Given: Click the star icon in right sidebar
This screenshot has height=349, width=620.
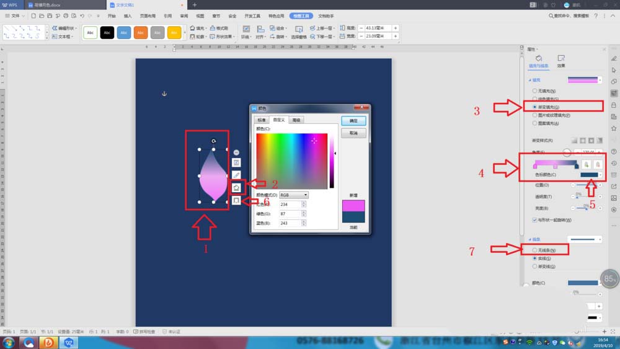Looking at the screenshot, I should (614, 128).
